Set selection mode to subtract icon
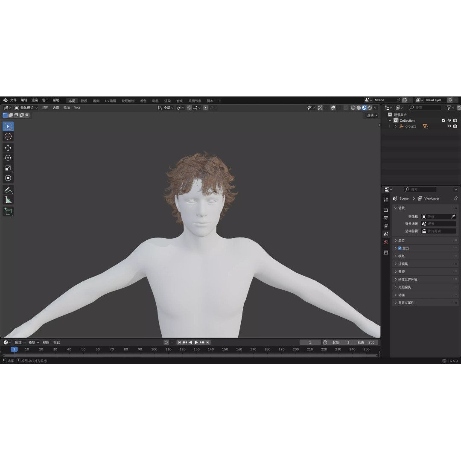Image resolution: width=461 pixels, height=461 pixels. pyautogui.click(x=16, y=115)
